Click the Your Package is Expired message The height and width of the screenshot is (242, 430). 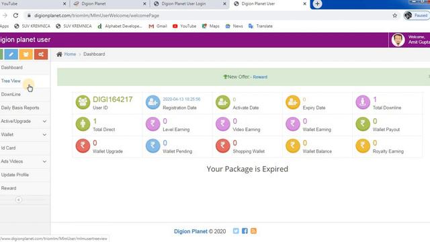pos(247,169)
